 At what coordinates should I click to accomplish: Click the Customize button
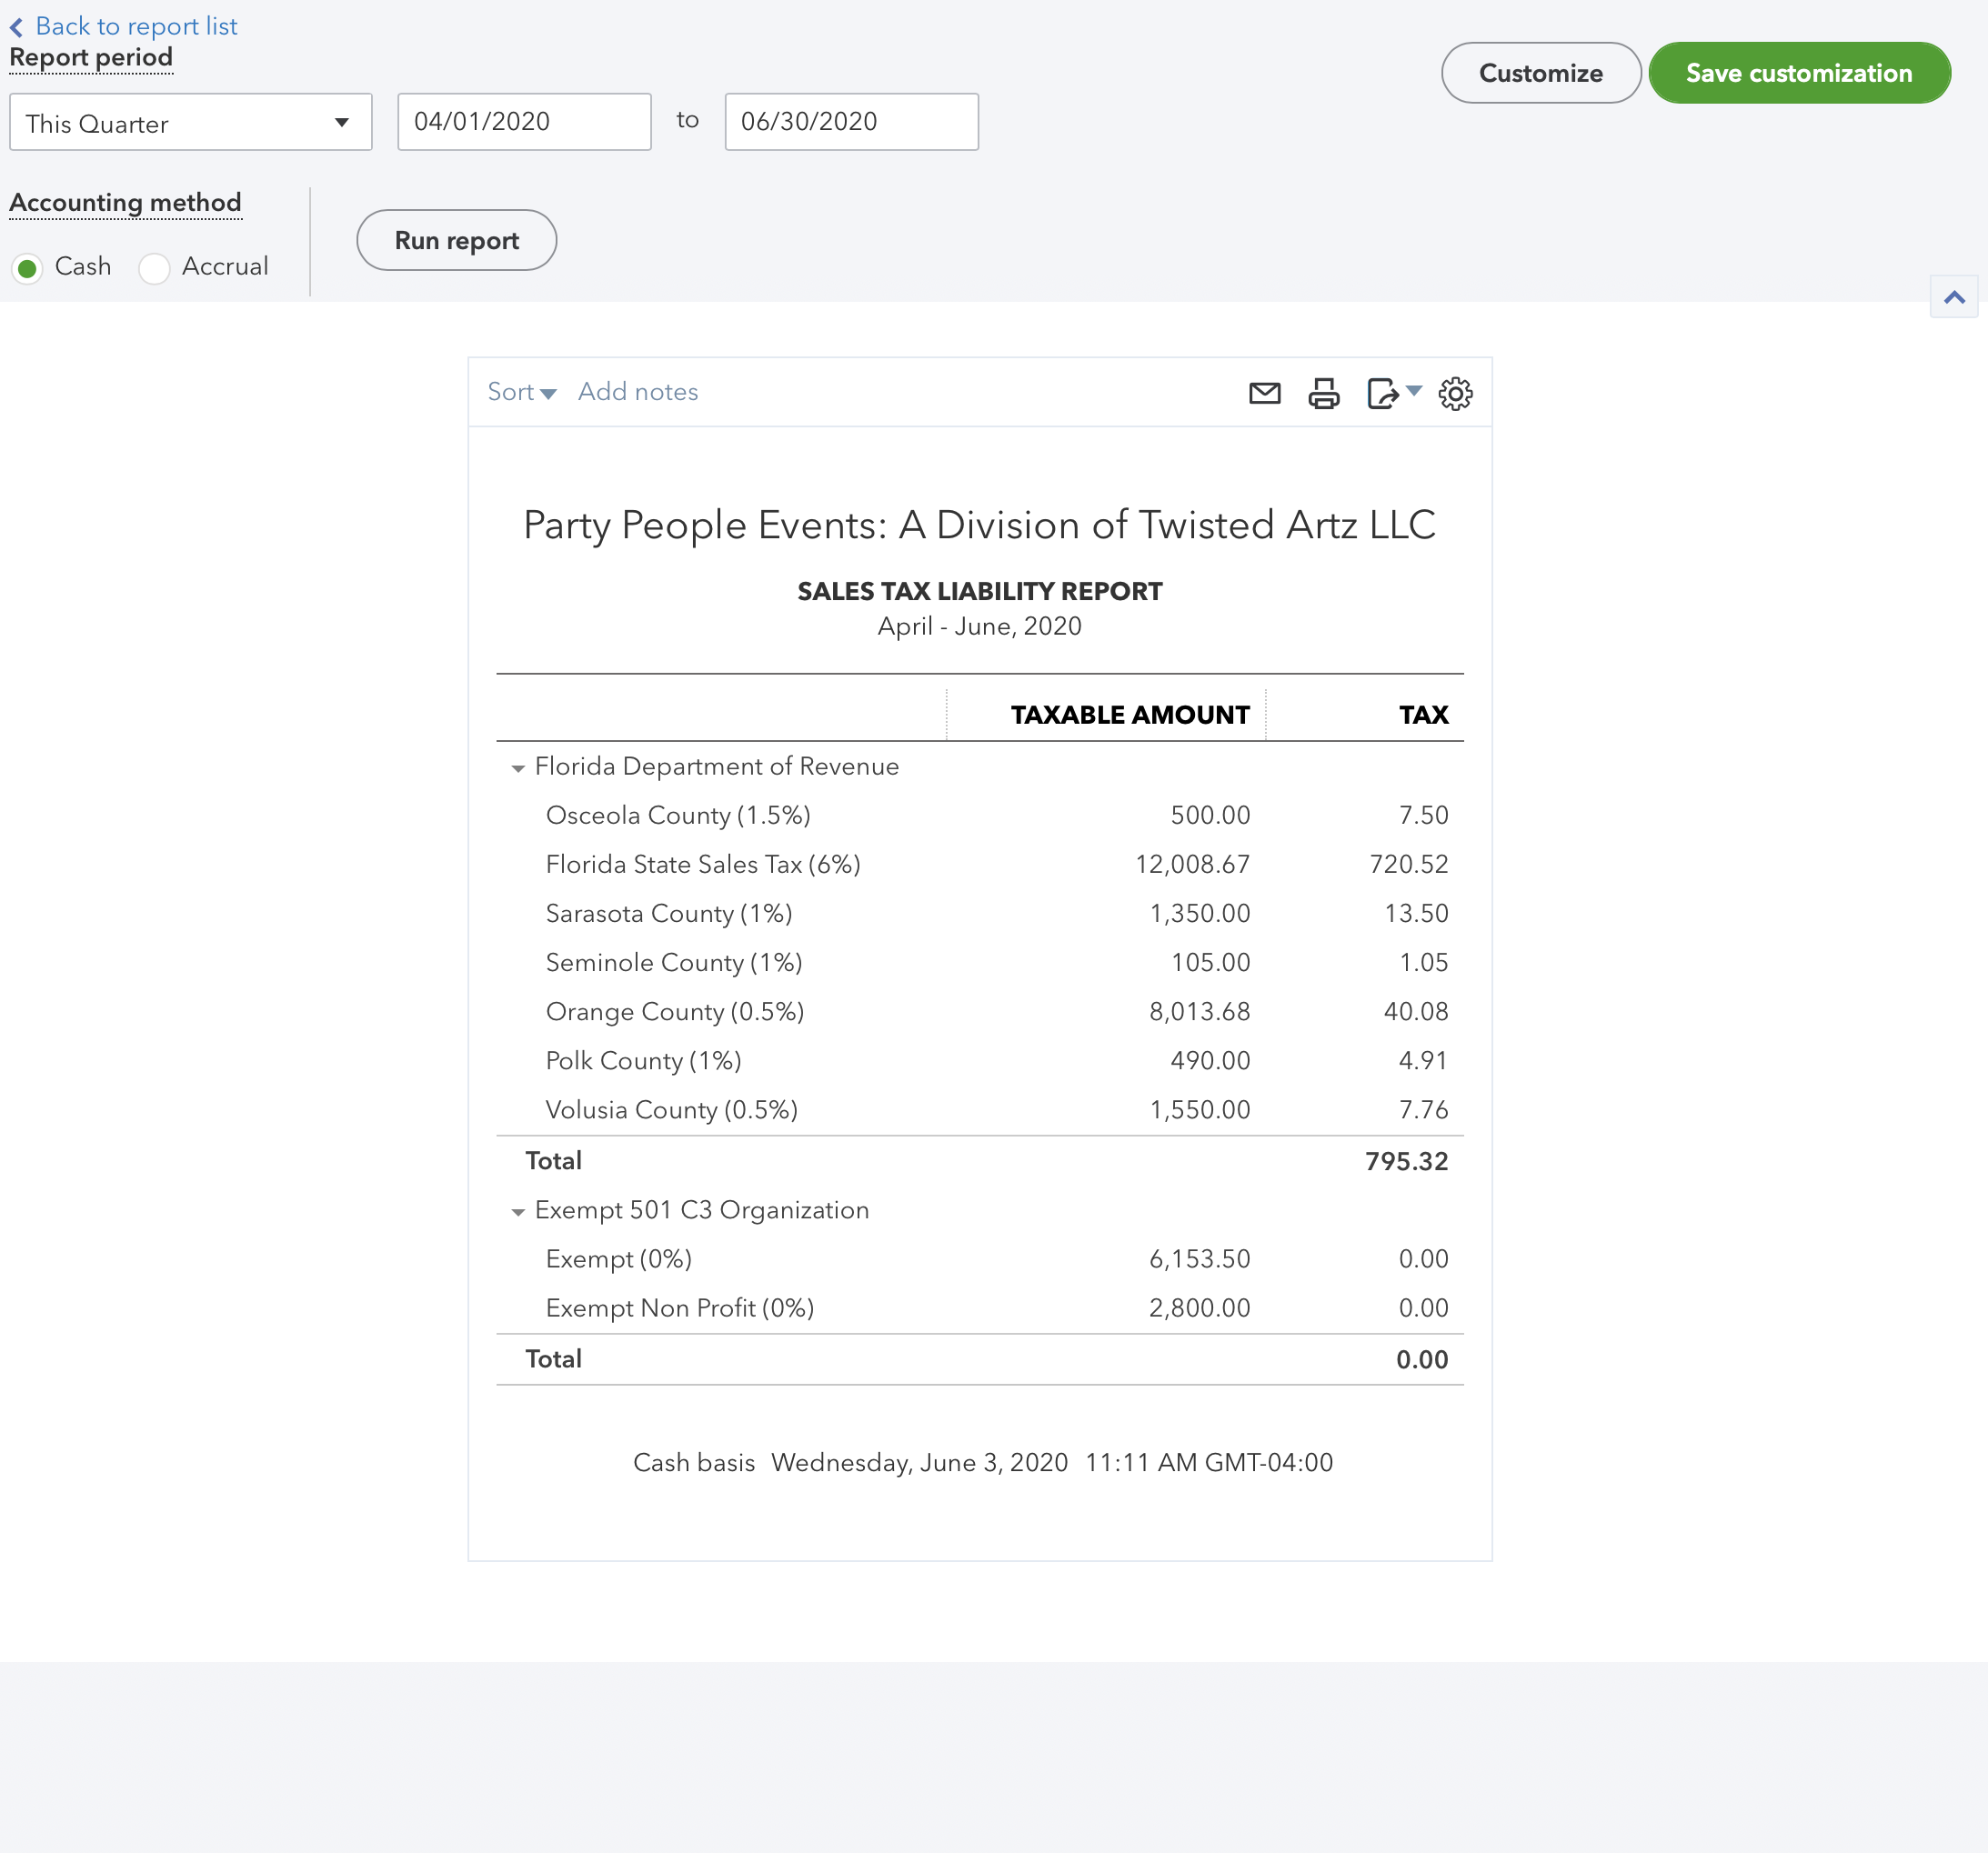click(x=1540, y=73)
